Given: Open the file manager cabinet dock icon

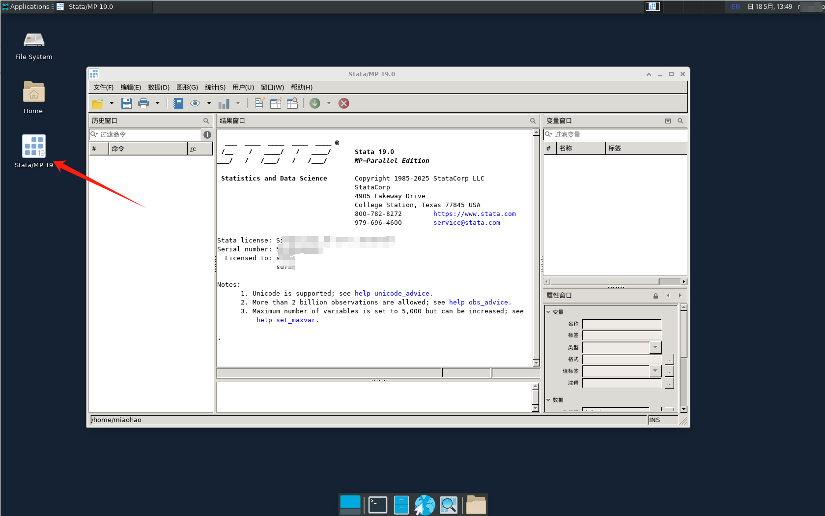Looking at the screenshot, I should (x=401, y=505).
